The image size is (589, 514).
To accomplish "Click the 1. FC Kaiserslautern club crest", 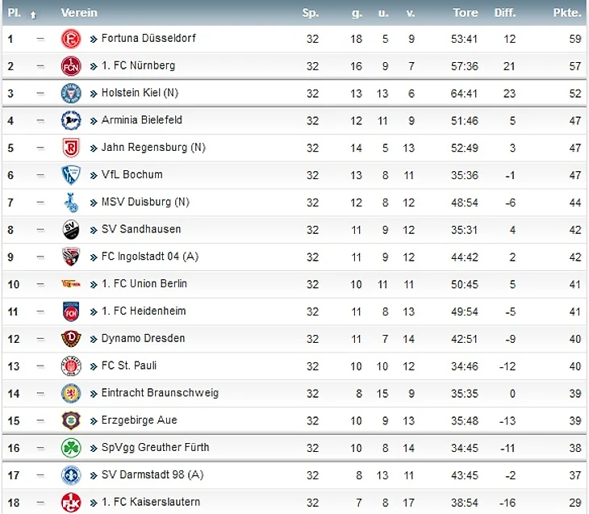I will [71, 502].
